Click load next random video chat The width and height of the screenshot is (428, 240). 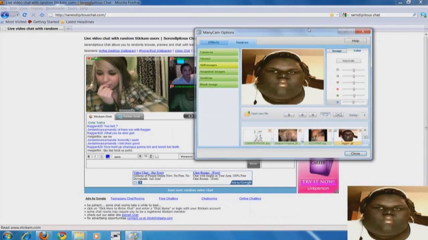pyautogui.click(x=190, y=190)
